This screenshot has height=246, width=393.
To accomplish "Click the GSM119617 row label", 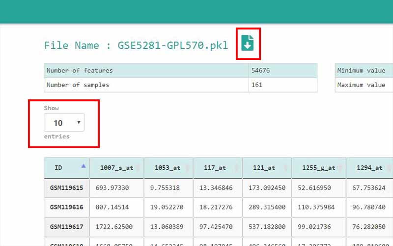I will click(x=66, y=227).
